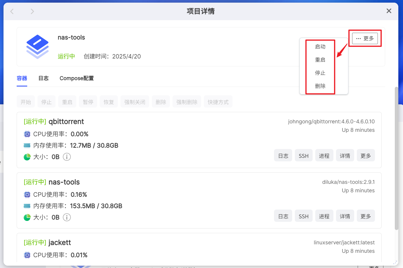This screenshot has height=268, width=403.
Task: Click the nas-tools memory value 153.5MB / 30.8GB
Action: tap(96, 206)
